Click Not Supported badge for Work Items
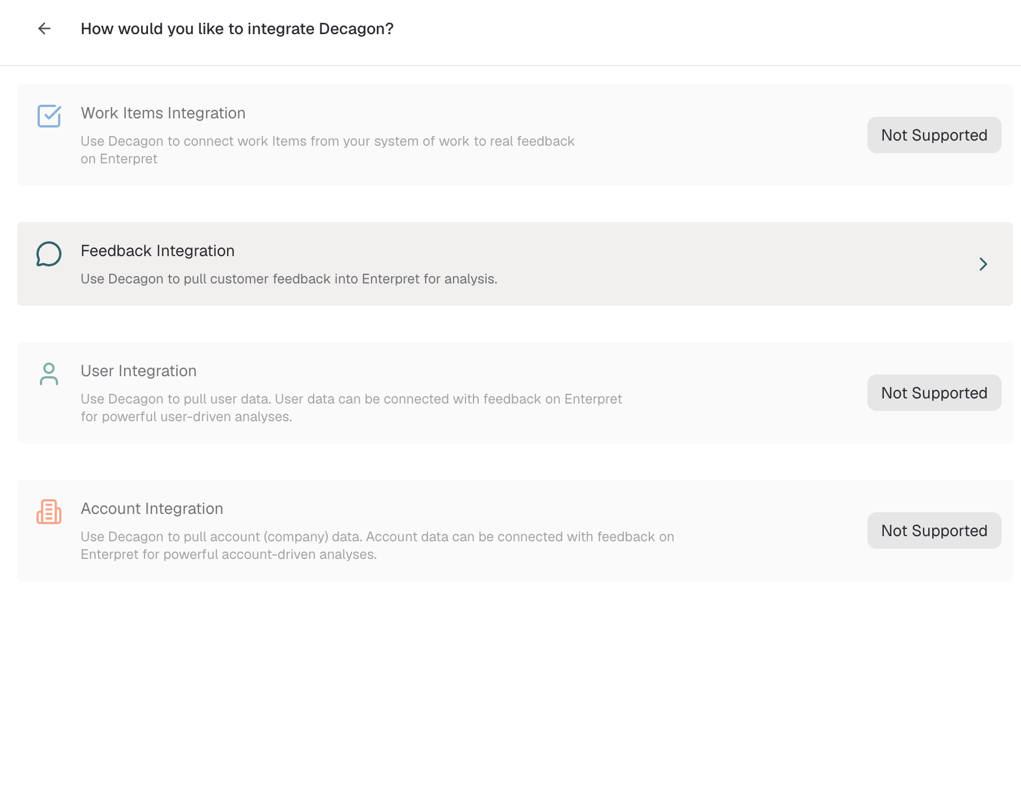This screenshot has height=790, width=1021. coord(934,135)
